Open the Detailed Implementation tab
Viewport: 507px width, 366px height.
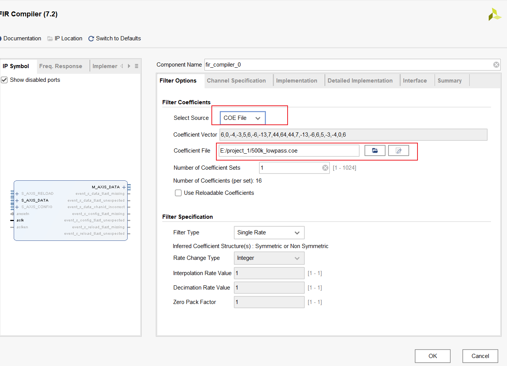click(x=360, y=81)
